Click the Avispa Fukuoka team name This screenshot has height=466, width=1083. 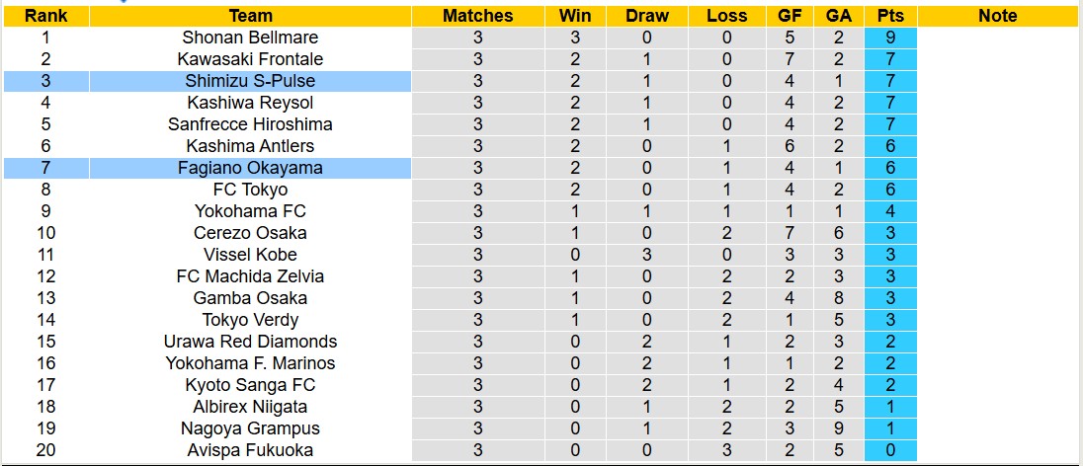250,450
